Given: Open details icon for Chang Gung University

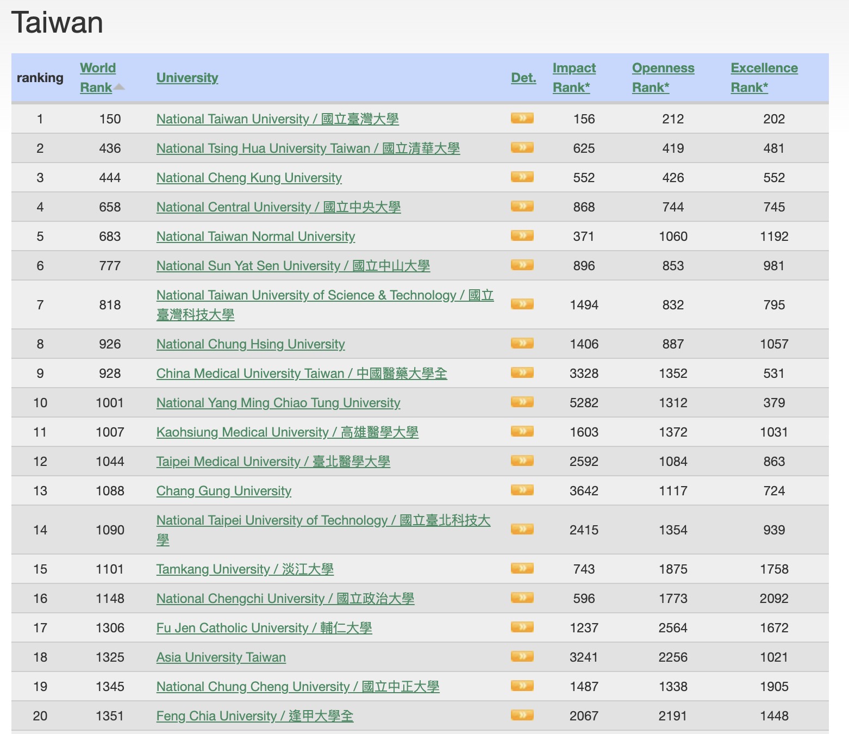Looking at the screenshot, I should tap(522, 490).
